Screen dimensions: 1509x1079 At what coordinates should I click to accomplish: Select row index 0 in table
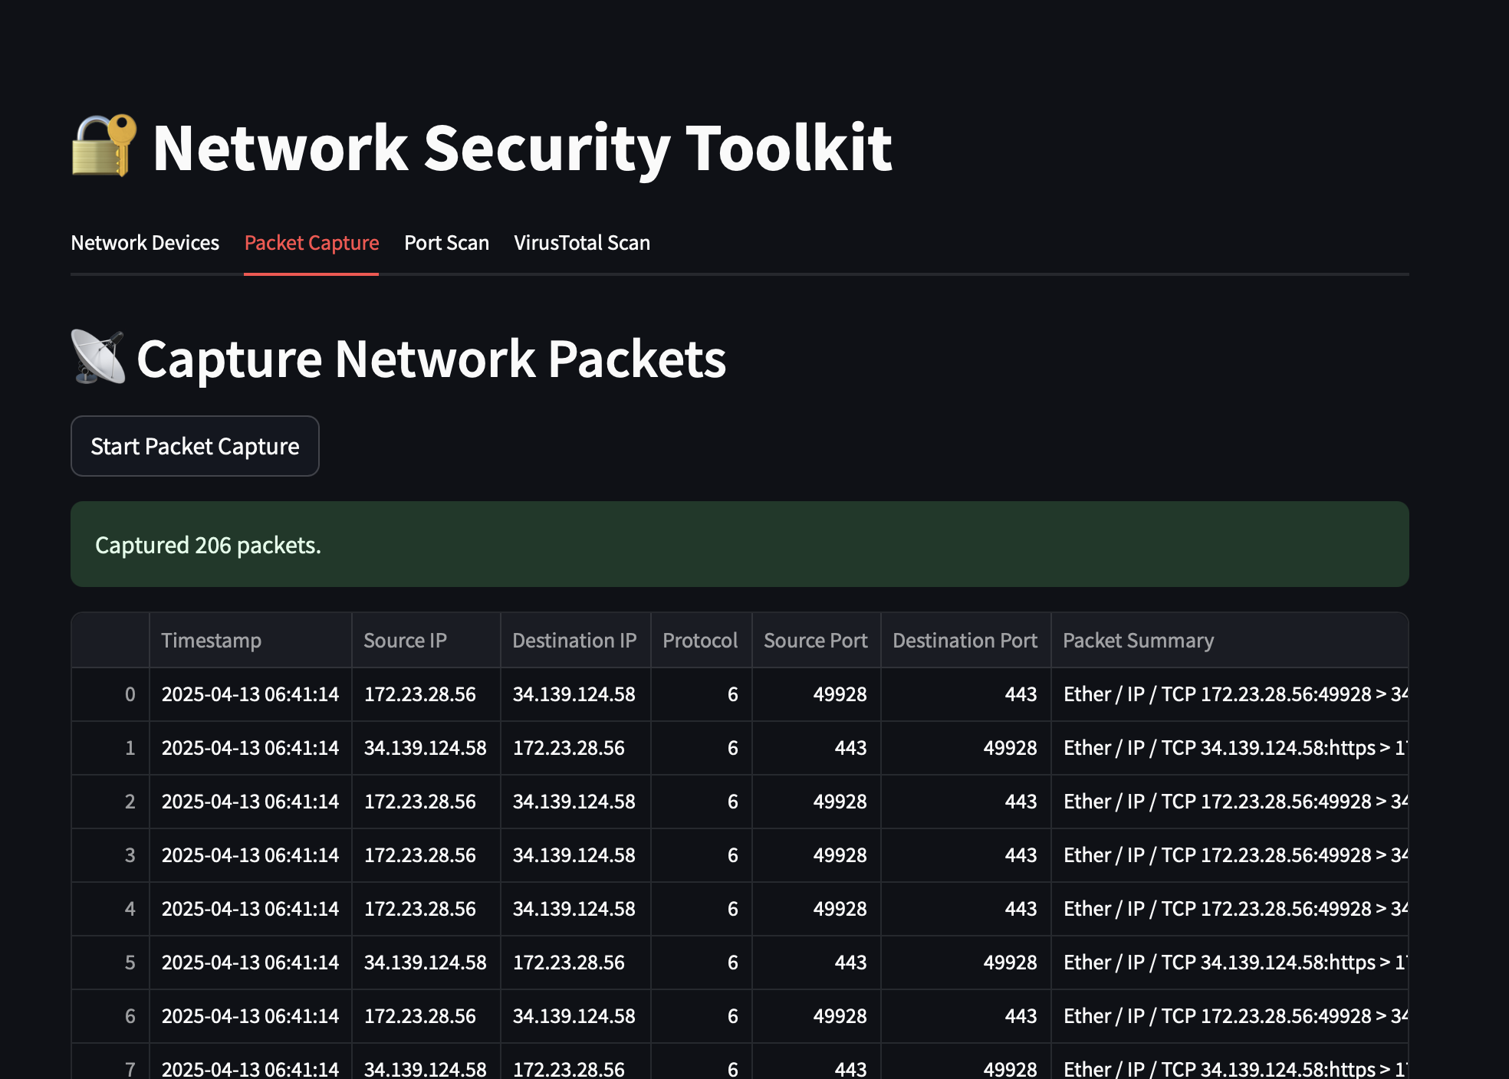coord(130,694)
